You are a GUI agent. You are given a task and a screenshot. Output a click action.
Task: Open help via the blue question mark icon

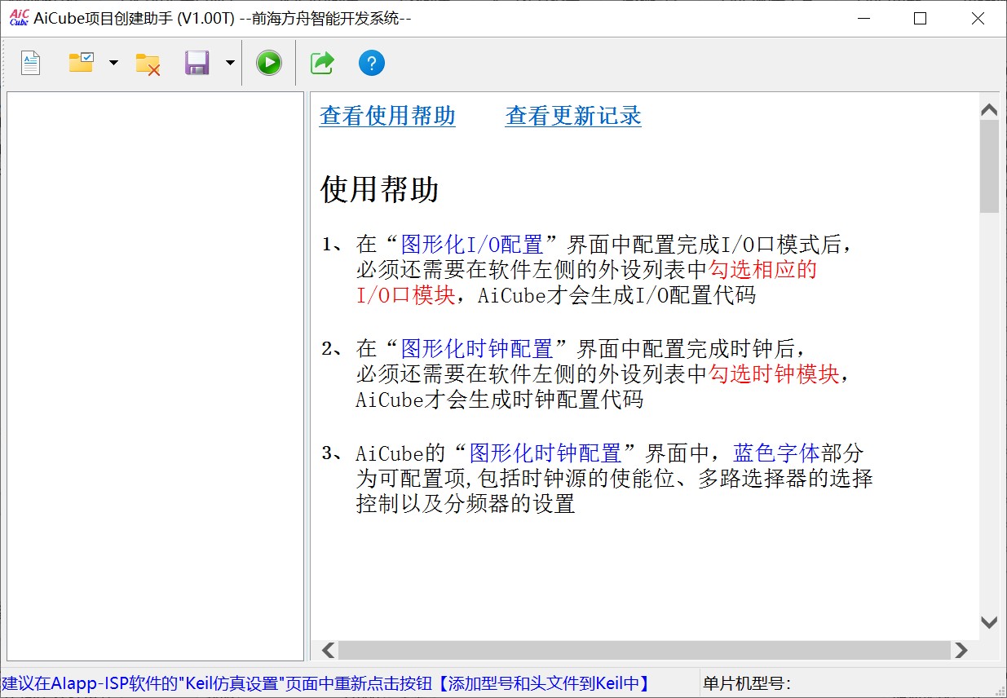pyautogui.click(x=372, y=63)
